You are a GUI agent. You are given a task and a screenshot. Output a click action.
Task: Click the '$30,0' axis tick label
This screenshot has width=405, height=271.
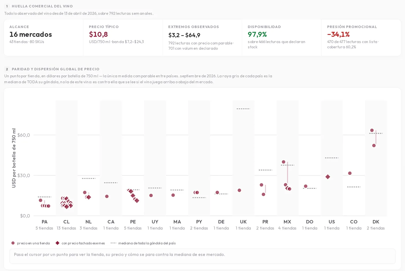pyautogui.click(x=24, y=175)
